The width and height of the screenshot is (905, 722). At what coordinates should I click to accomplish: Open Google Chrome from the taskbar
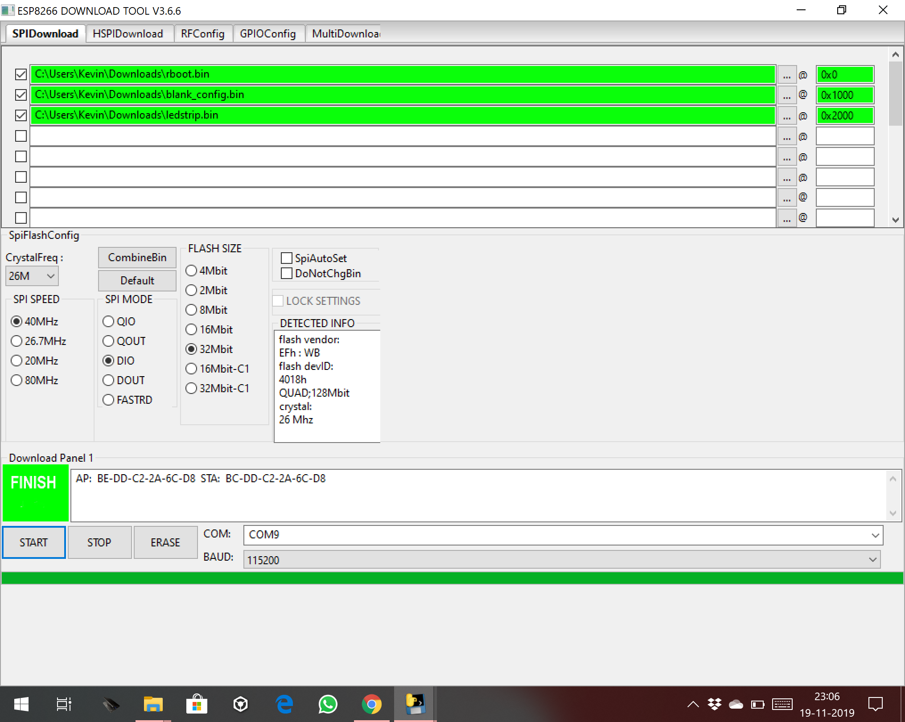pyautogui.click(x=371, y=705)
